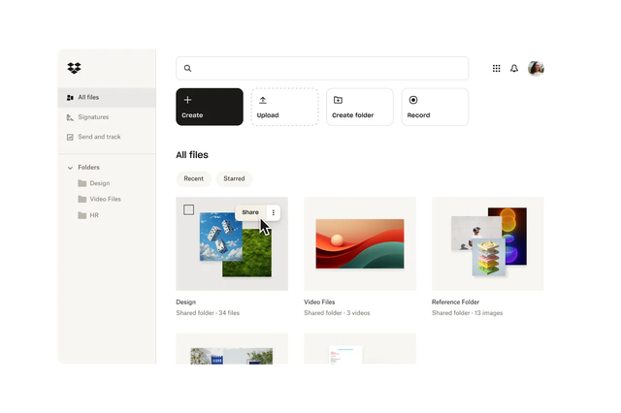Open the Design folder three-dot menu

coord(274,212)
